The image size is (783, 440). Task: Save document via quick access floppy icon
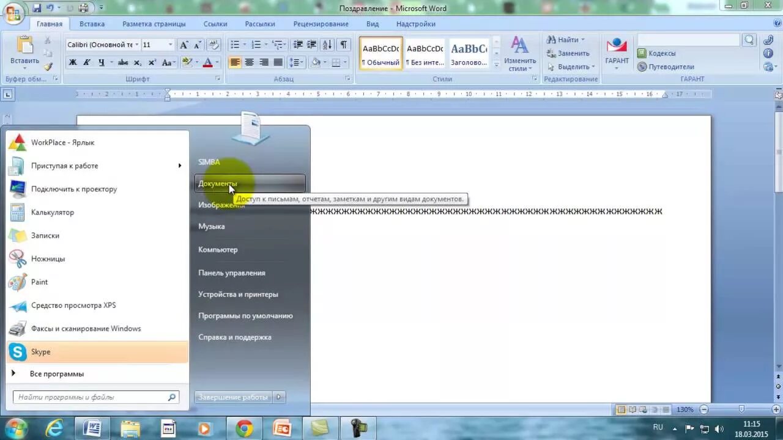pos(37,8)
